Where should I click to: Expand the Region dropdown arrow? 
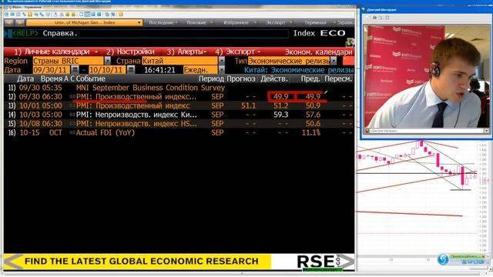coord(108,61)
